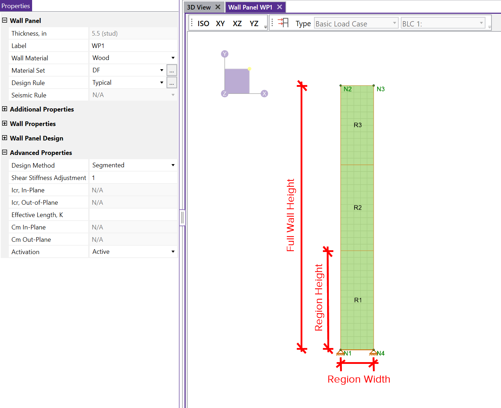Open Design Rule browse ellipsis button
The image size is (501, 408).
click(171, 83)
